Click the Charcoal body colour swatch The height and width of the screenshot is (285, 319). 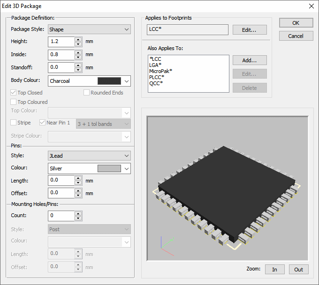click(x=109, y=81)
